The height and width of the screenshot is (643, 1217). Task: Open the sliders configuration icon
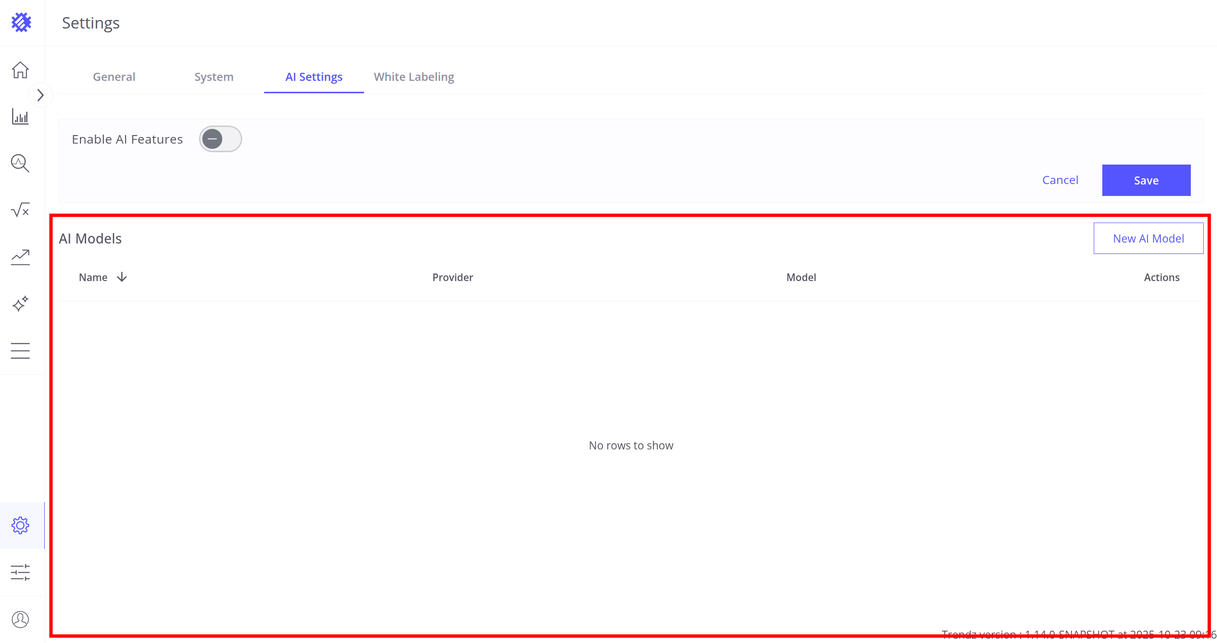coord(20,572)
